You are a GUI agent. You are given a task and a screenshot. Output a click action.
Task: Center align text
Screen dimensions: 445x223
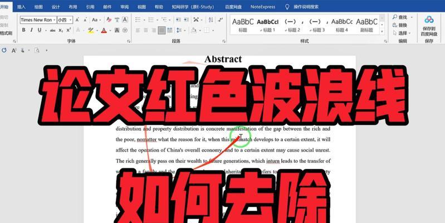coord(145,30)
